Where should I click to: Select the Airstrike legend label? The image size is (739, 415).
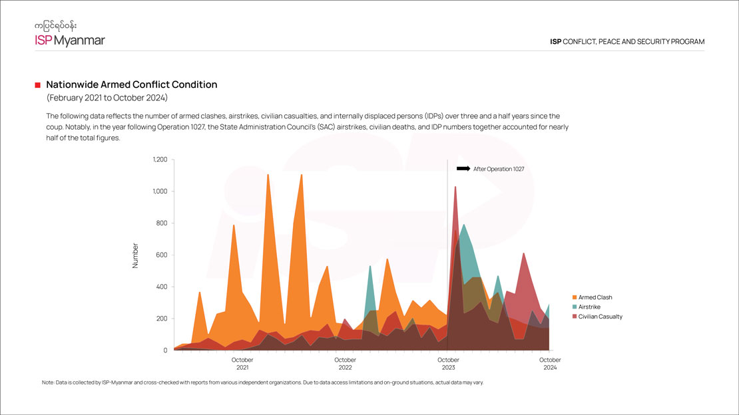point(590,307)
